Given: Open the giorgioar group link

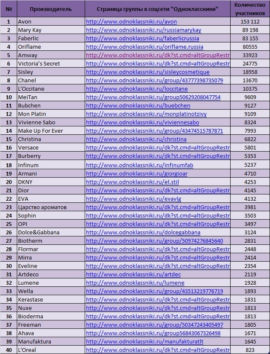Looking at the screenshot, I should (137, 173).
